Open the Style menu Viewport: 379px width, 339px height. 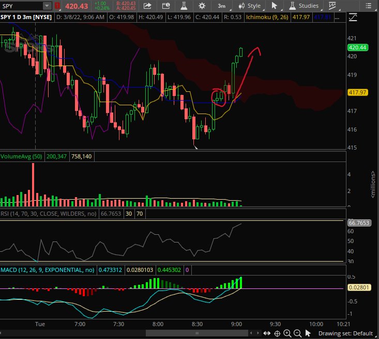tap(249, 6)
